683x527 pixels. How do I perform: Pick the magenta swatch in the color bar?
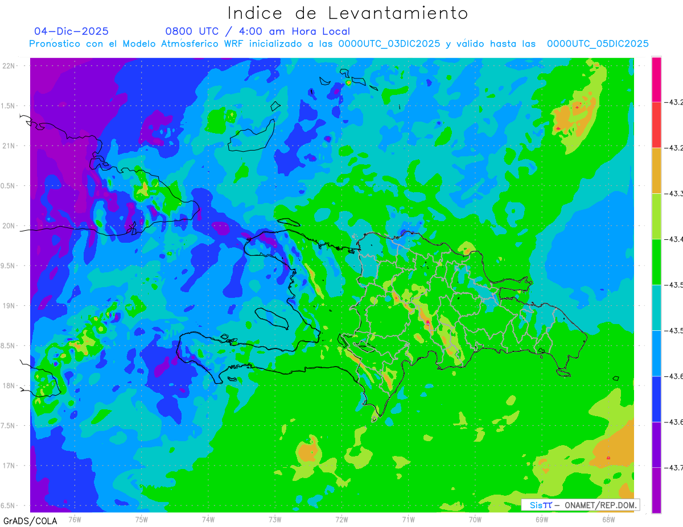coord(656,80)
